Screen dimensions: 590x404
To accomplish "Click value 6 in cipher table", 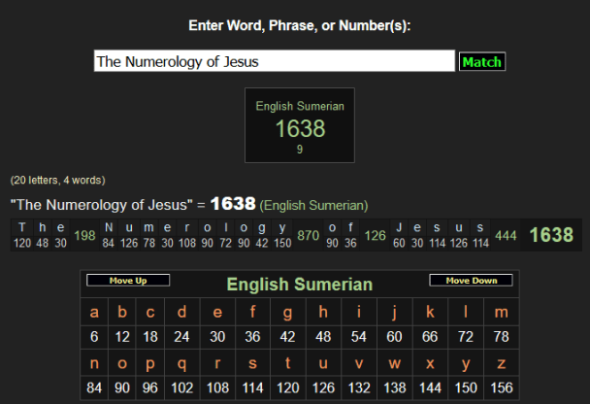I will 94,337.
